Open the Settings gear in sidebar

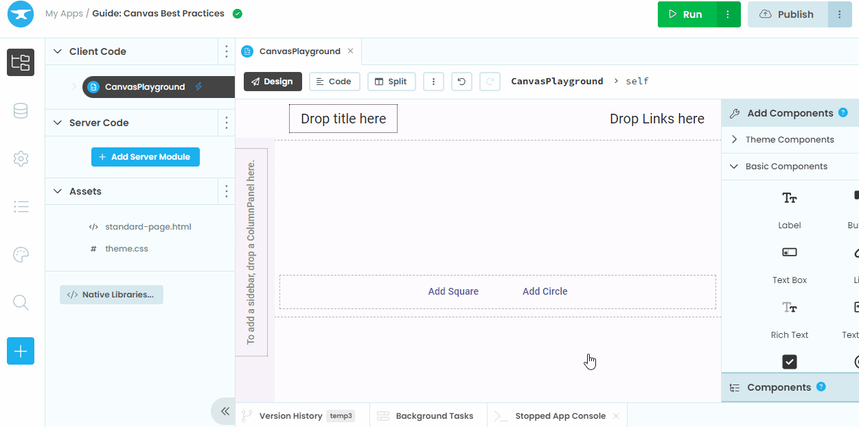tap(21, 159)
